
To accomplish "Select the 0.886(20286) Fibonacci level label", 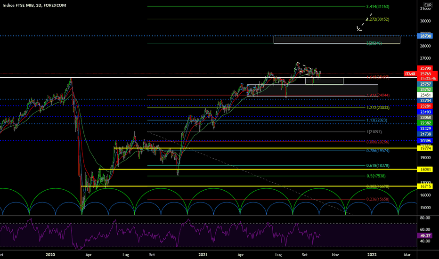I will (378, 142).
